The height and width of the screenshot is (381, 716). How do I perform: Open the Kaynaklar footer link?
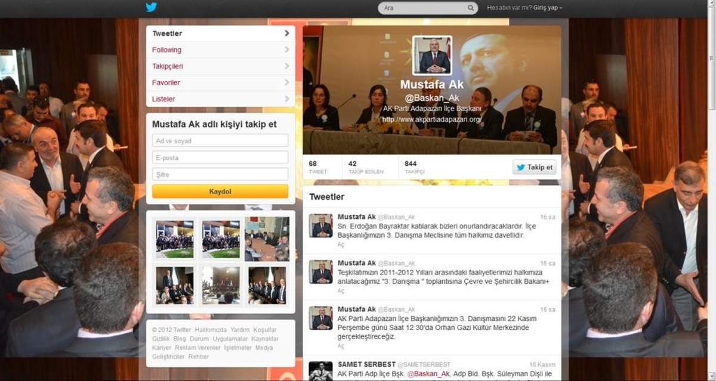265,339
